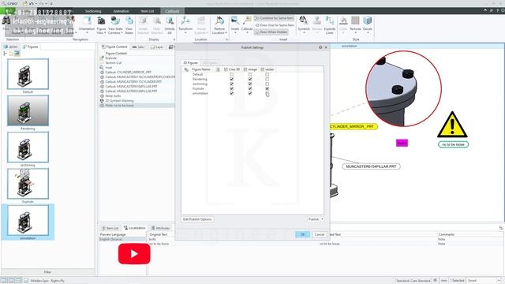This screenshot has height=284, width=505.
Task: Select the Rendering figure thumbnail
Action: pos(28,110)
